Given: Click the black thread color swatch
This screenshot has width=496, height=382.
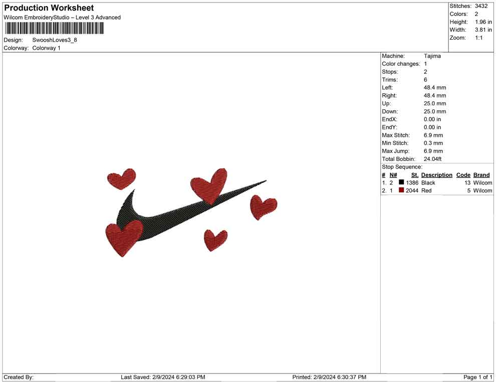Looking at the screenshot, I should [x=401, y=182].
